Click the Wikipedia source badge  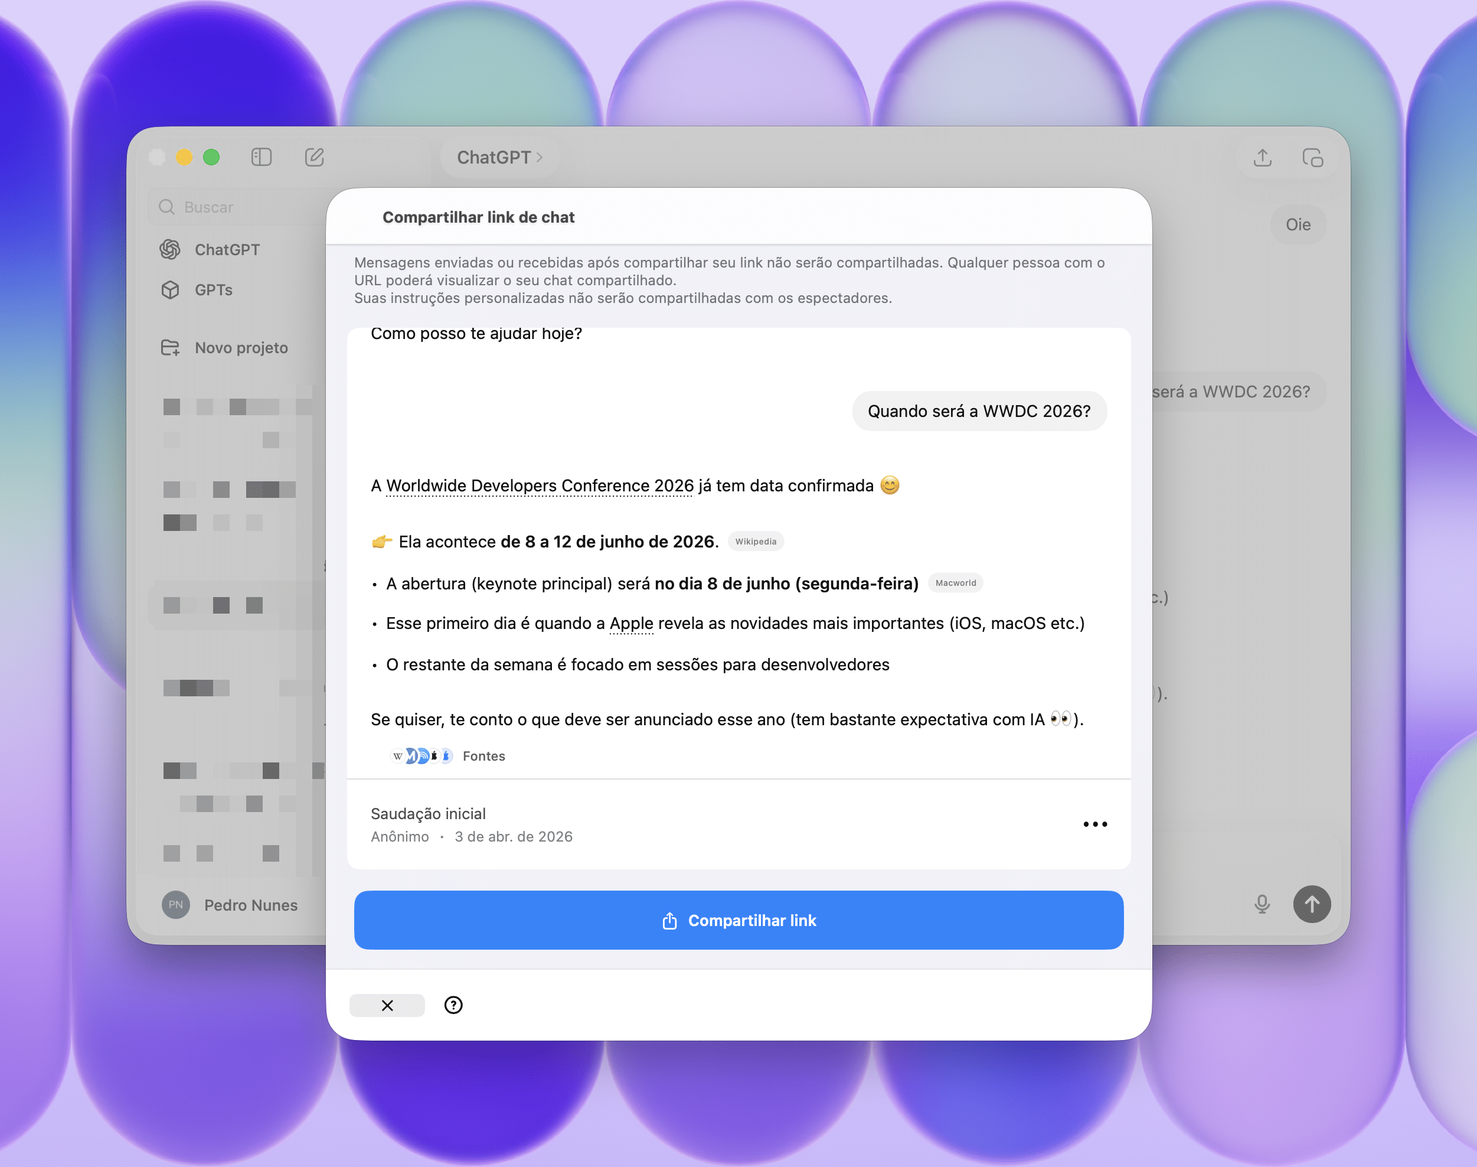(x=755, y=541)
